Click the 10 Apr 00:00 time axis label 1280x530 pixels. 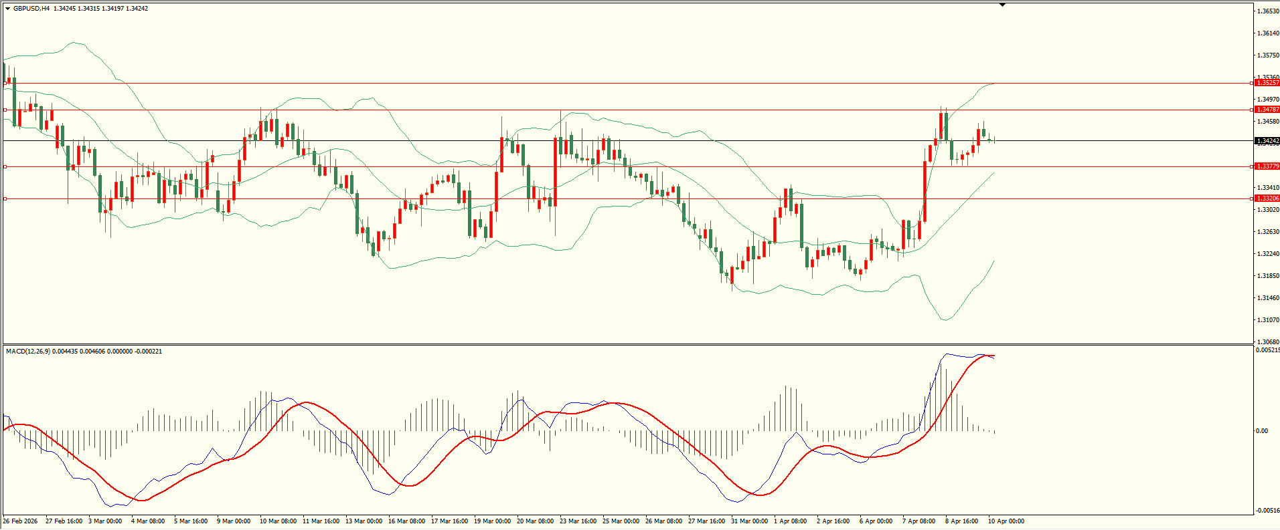[x=1006, y=521]
